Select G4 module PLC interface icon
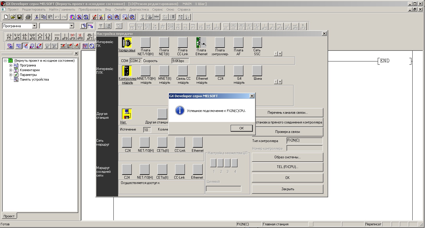 (x=239, y=71)
